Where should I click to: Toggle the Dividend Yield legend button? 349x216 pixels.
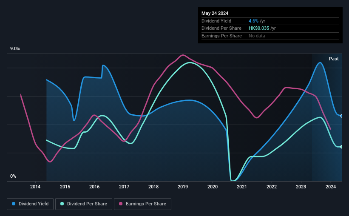(30, 204)
